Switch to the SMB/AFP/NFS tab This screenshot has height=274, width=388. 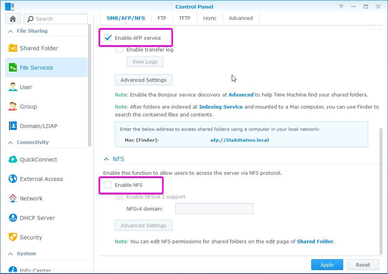[x=126, y=18]
